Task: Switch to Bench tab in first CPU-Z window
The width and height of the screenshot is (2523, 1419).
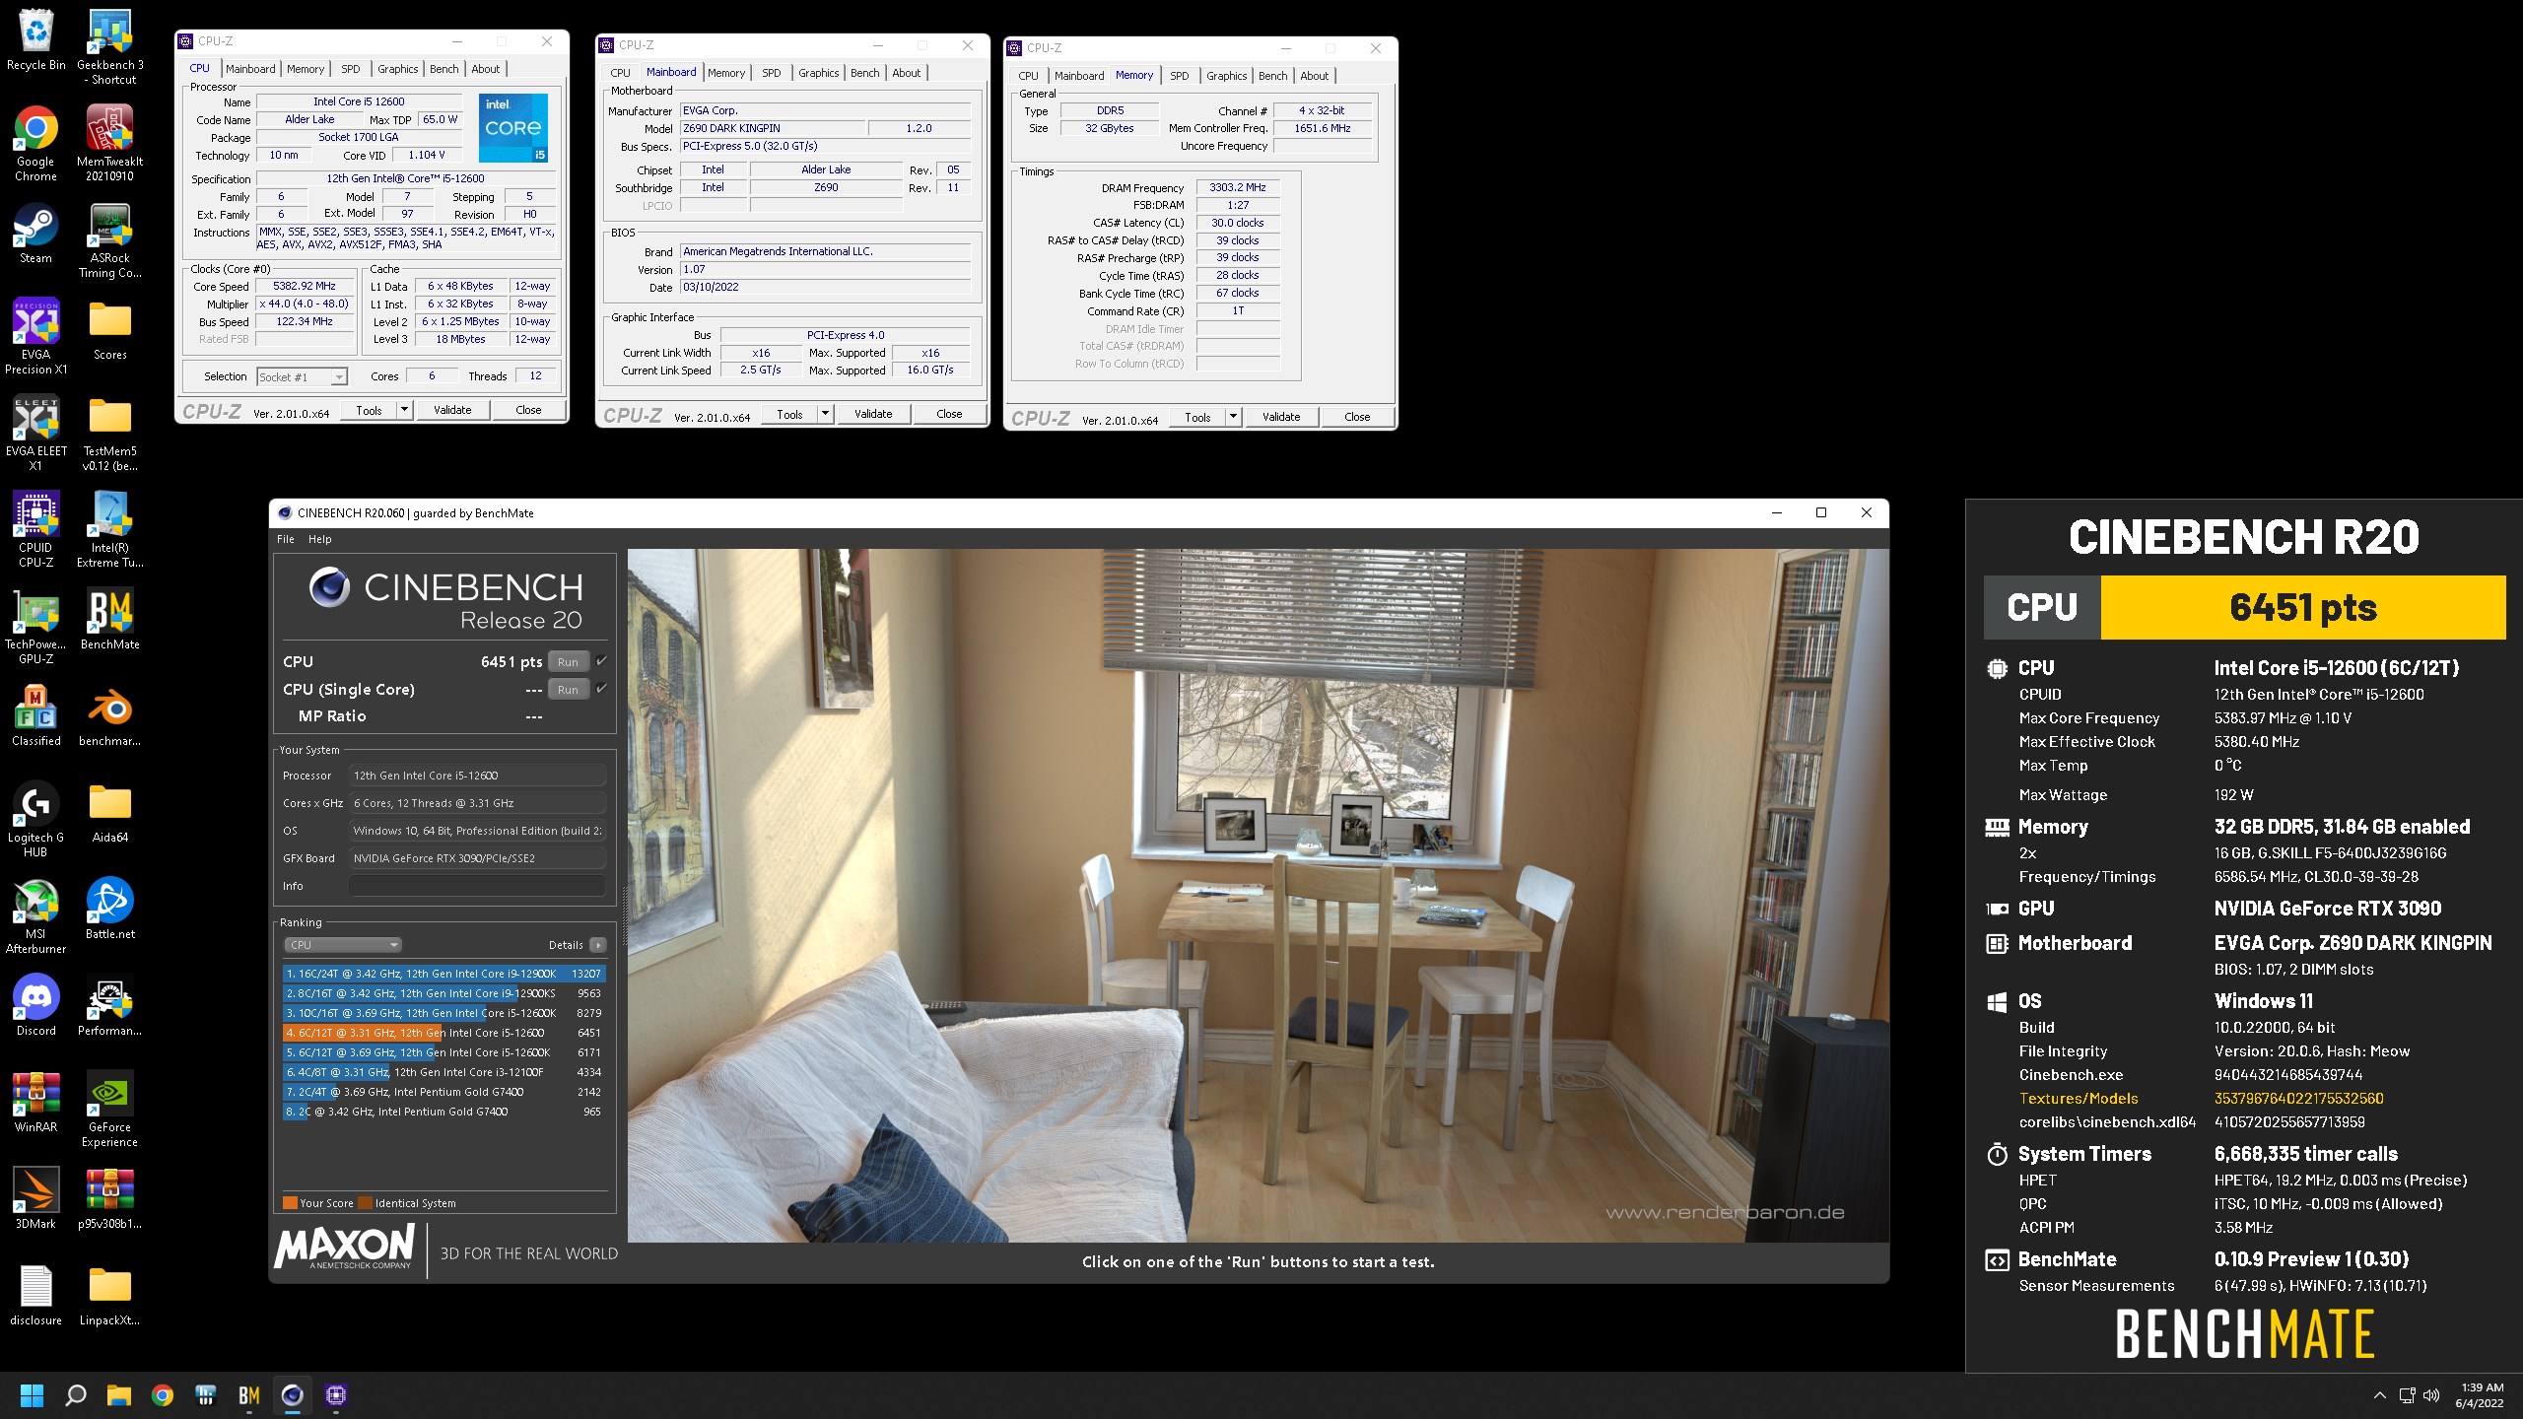Action: point(444,69)
